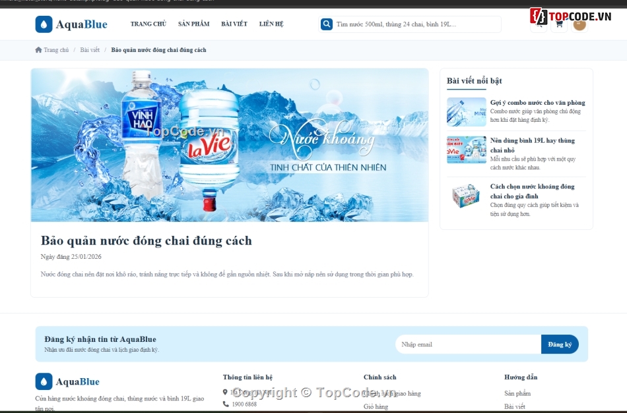This screenshot has height=413, width=627.
Task: Click the Bài viết nổi bật heading
Action: click(x=475, y=80)
